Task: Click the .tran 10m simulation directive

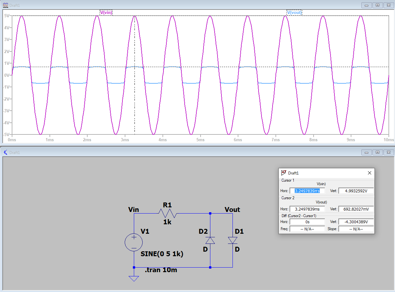Action: (x=161, y=270)
